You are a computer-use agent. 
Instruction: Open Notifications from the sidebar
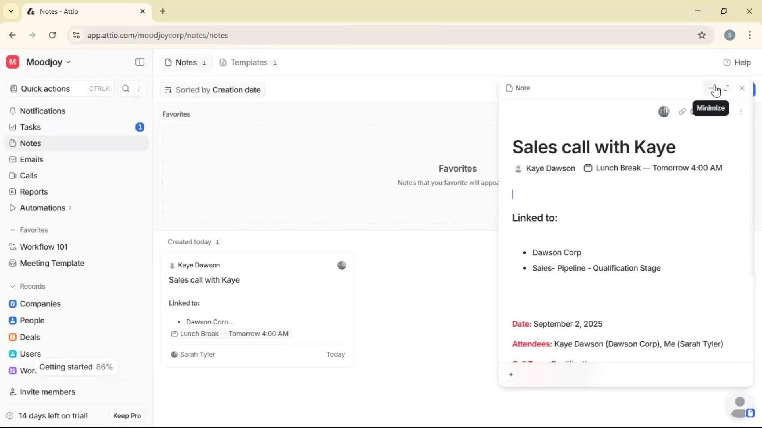(43, 111)
